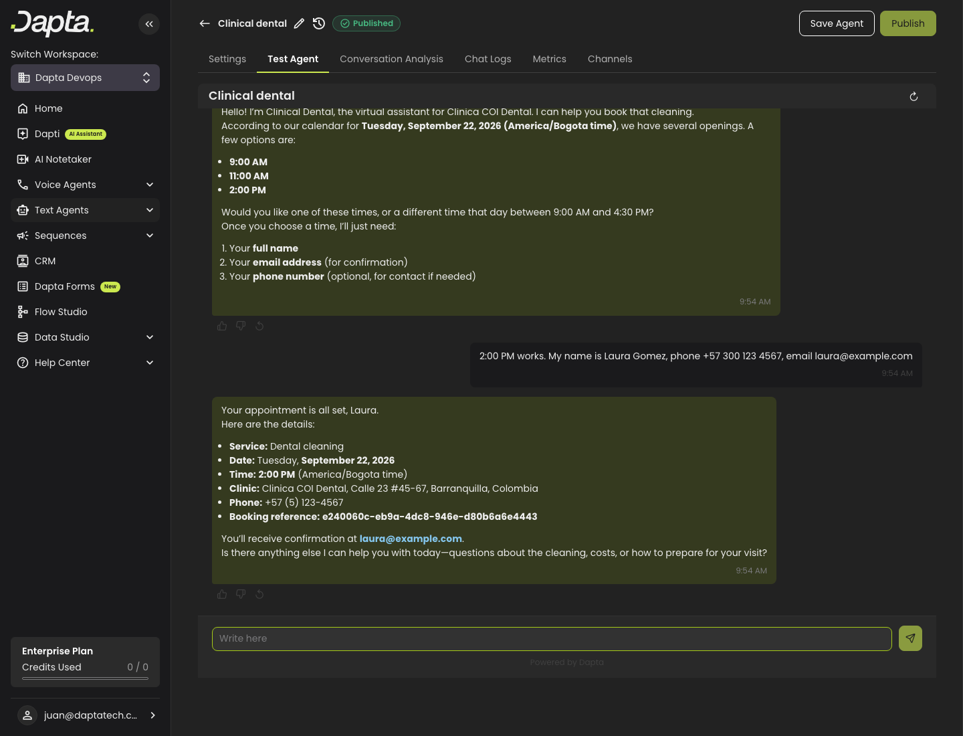Open AI Notetaker in sidebar
The image size is (963, 736).
coord(85,159)
